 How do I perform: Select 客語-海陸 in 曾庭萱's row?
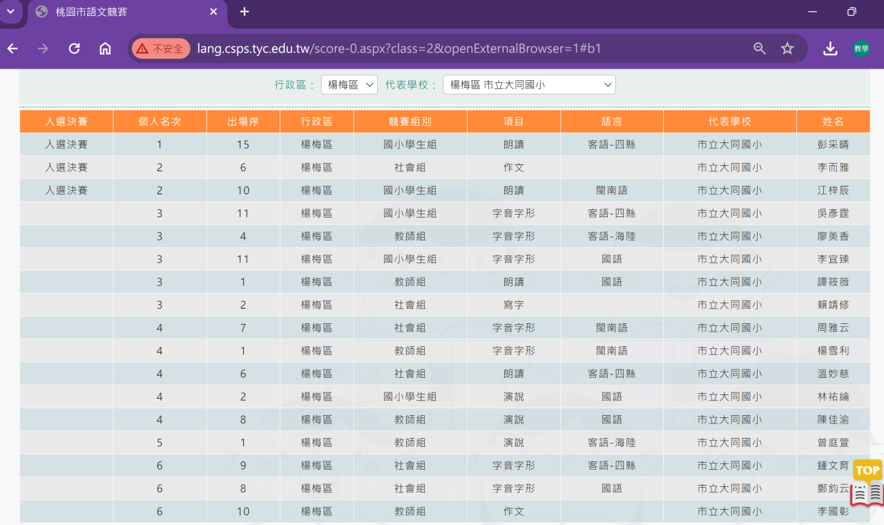[x=612, y=442]
